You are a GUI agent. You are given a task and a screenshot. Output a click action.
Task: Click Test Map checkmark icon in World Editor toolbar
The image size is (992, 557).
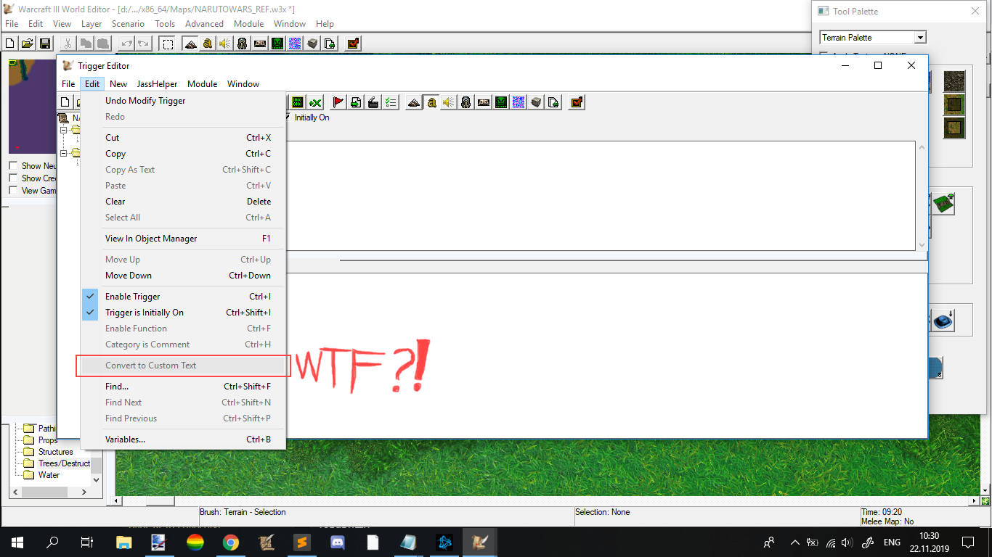tap(353, 44)
